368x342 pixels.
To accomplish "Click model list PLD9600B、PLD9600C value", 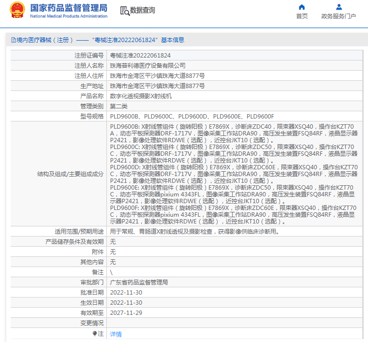I will [192, 117].
